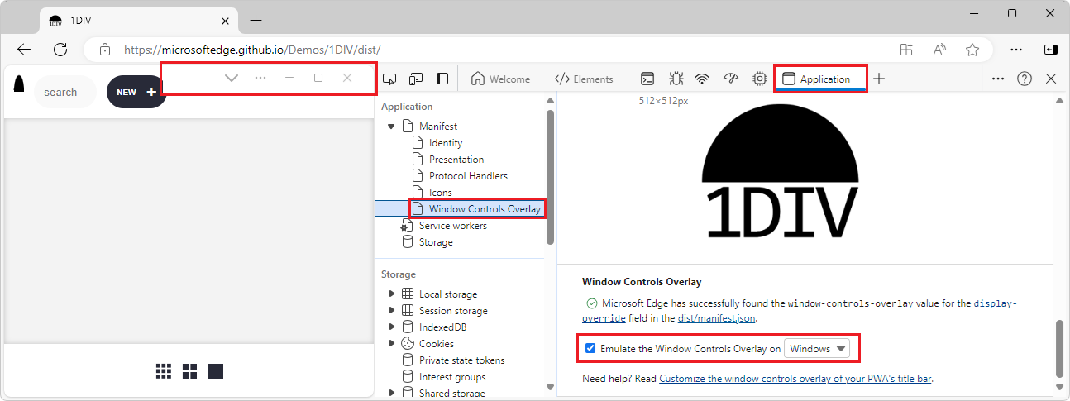1070x401 pixels.
Task: Click the Window Controls Overlay section heading
Action: (642, 281)
